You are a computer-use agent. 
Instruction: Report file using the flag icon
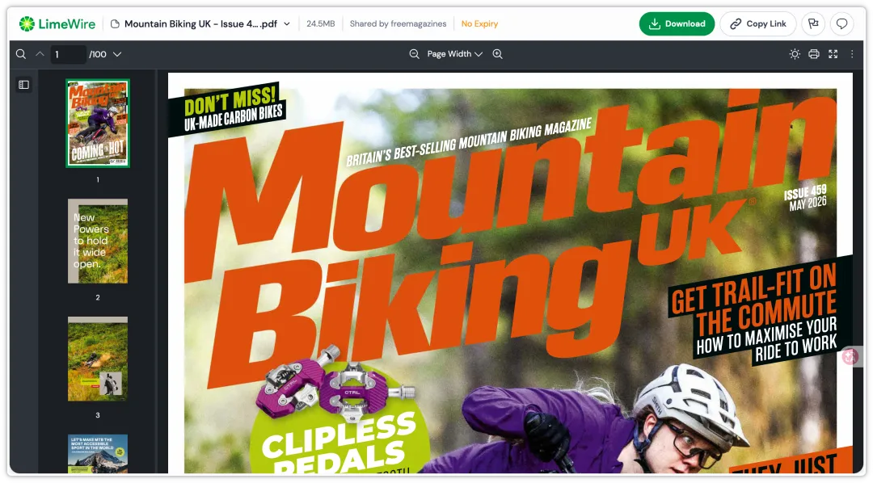pos(813,24)
